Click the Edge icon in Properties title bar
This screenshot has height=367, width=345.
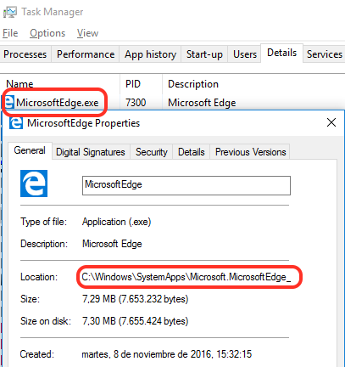[x=16, y=123]
